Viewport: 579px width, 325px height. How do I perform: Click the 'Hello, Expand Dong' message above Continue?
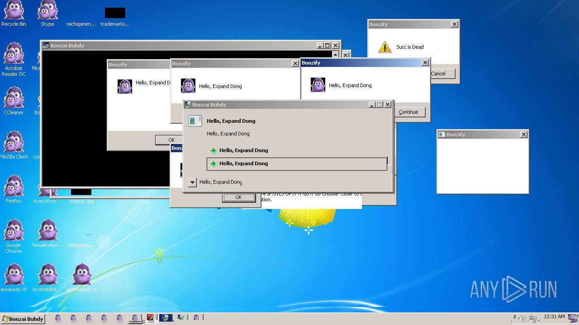click(x=350, y=85)
